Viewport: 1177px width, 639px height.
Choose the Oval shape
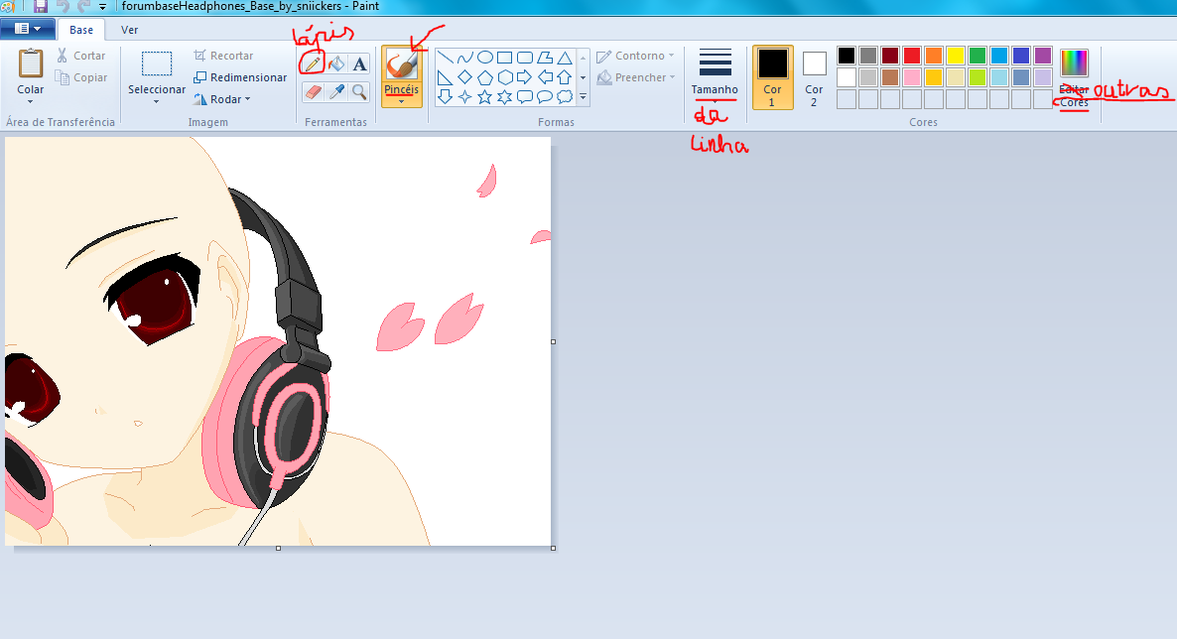[x=485, y=58]
